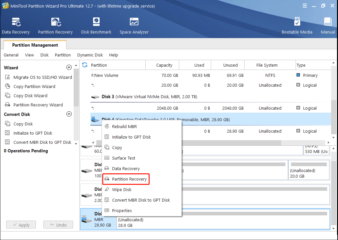Choose Partition Recovery from the context menu
This screenshot has height=240, width=338.
(126, 179)
